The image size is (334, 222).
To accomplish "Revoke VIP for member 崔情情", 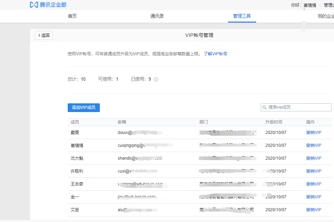I will (x=313, y=145).
